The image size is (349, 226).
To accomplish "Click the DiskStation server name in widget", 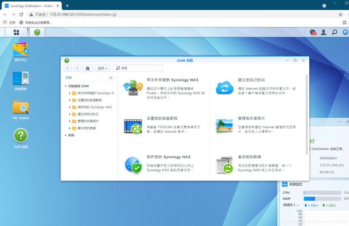I will tap(328, 158).
